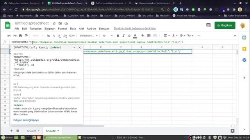Collapse the IMPORTHTML help popup
The height and width of the screenshot is (140, 250).
(74, 47)
